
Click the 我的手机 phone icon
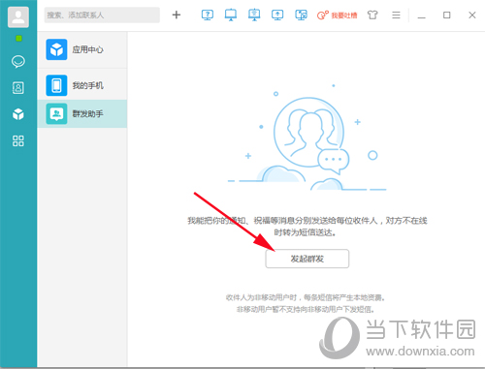tap(56, 85)
